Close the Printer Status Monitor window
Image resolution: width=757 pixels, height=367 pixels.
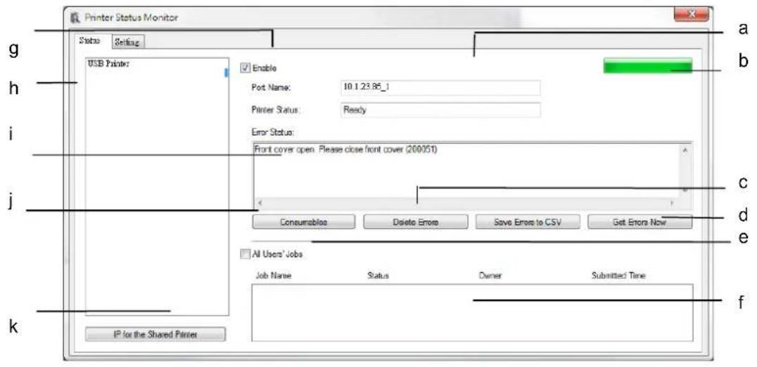(x=692, y=15)
